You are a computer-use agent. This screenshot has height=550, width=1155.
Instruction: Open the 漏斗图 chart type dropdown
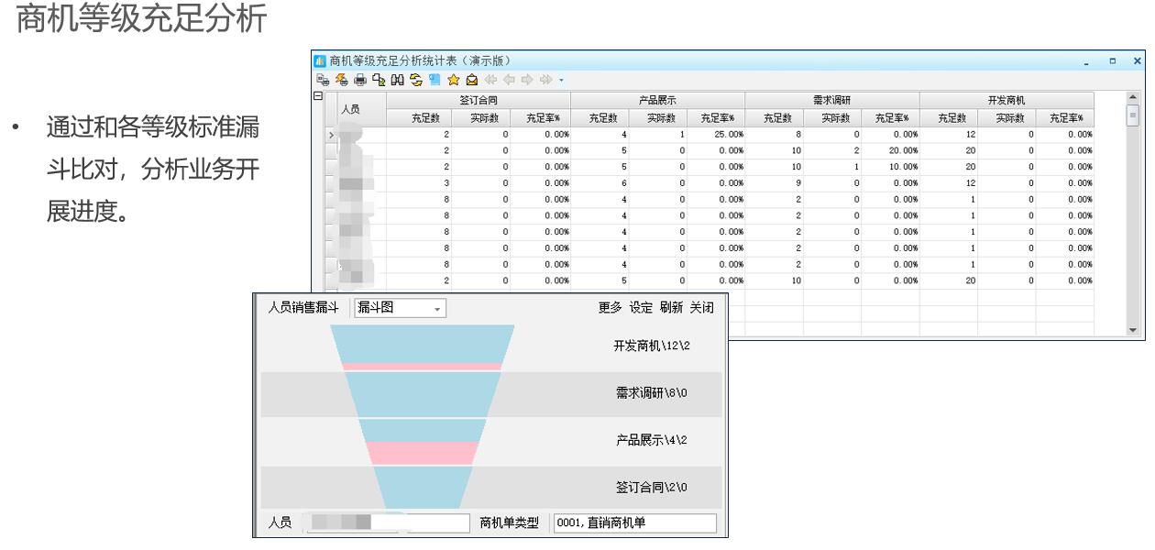pos(437,309)
